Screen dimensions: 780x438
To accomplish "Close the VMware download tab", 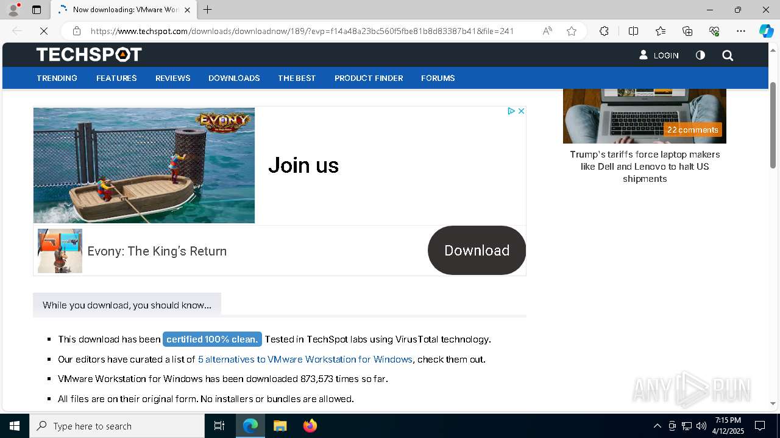I will tap(187, 10).
